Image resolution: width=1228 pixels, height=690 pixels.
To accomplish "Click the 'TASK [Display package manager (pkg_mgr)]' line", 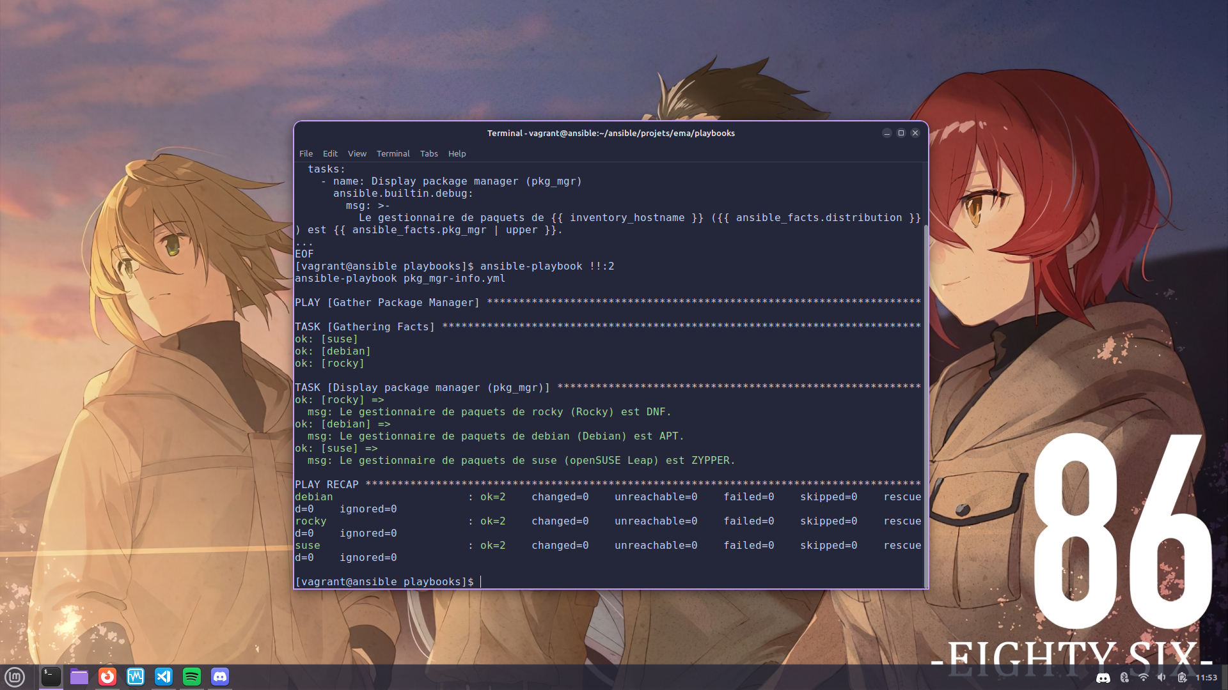I will 608,388.
